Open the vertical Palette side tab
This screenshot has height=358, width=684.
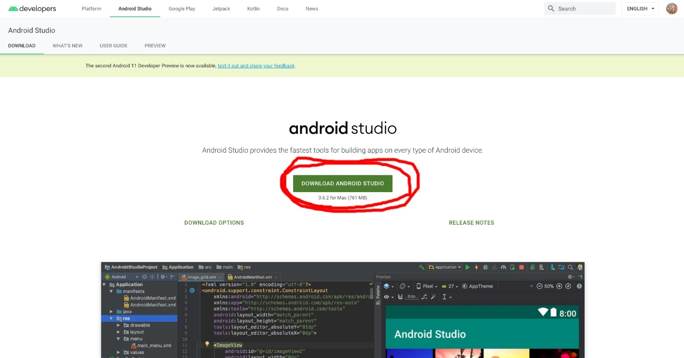pos(378,294)
